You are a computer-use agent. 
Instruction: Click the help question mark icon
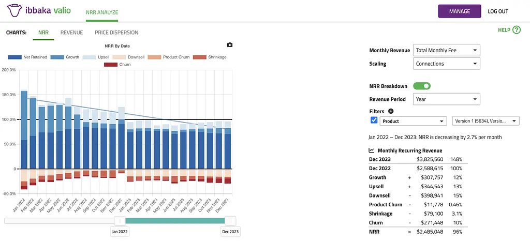point(516,30)
